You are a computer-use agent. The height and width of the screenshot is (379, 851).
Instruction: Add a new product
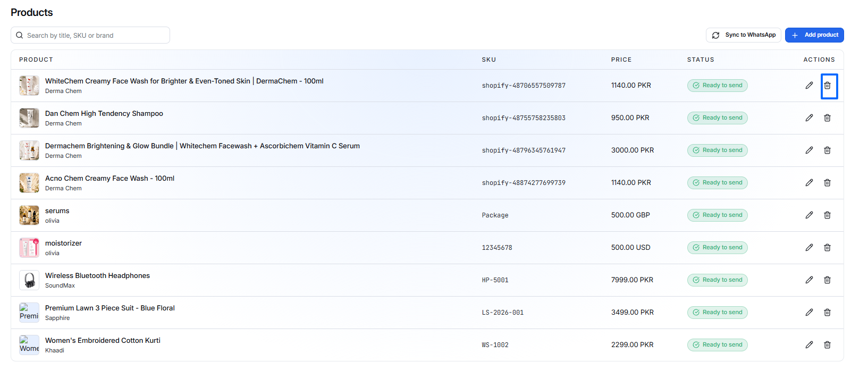pyautogui.click(x=814, y=35)
